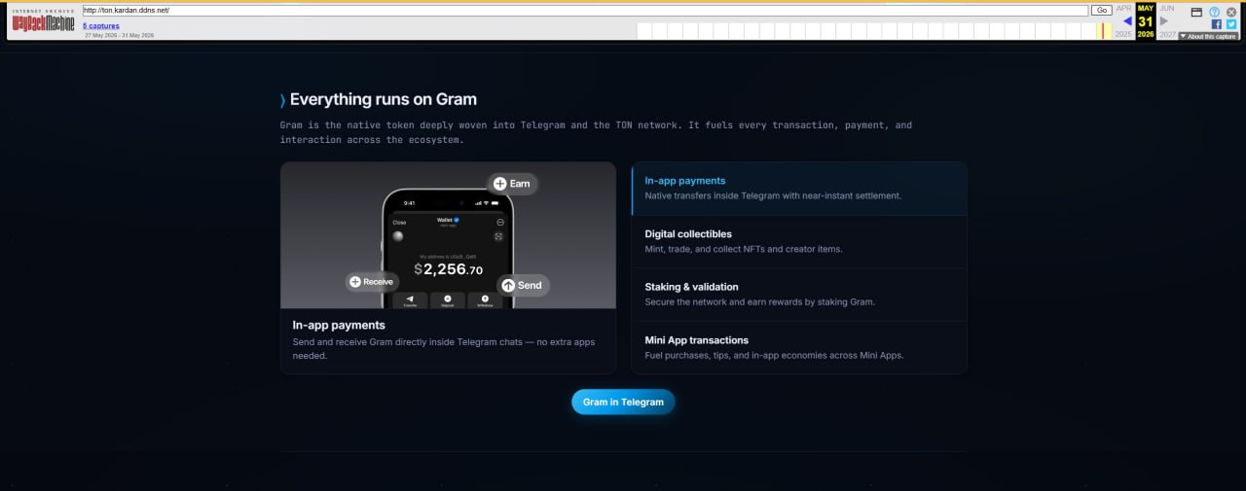Image resolution: width=1246 pixels, height=491 pixels.
Task: Click the minus circle icon in wallet
Action: [x=499, y=223]
